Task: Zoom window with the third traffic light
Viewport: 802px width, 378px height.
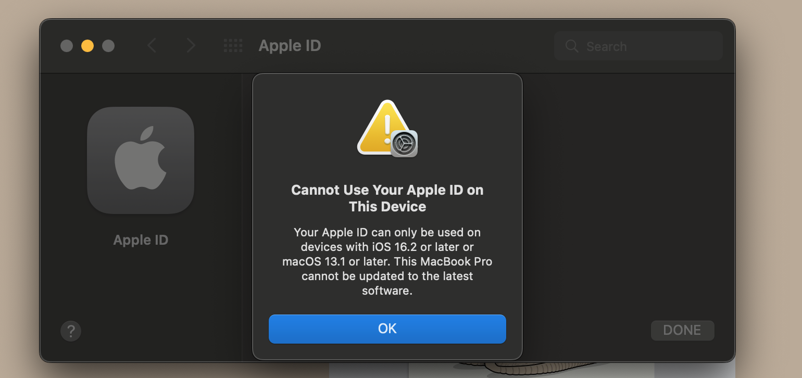Action: 108,46
